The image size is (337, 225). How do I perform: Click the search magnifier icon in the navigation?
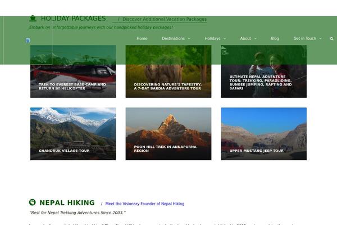click(x=331, y=39)
